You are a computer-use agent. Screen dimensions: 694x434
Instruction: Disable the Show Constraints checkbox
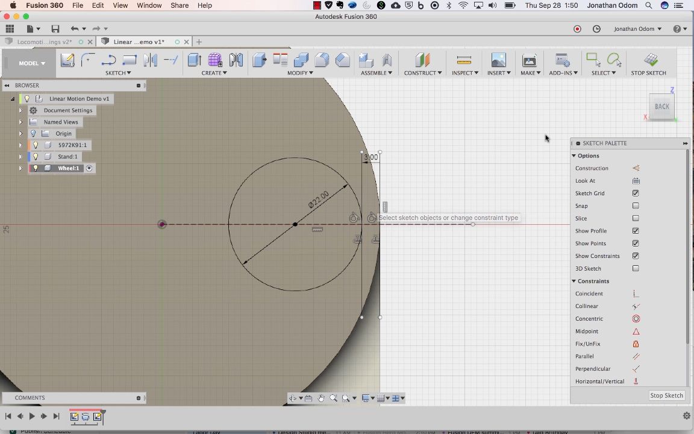click(x=636, y=256)
